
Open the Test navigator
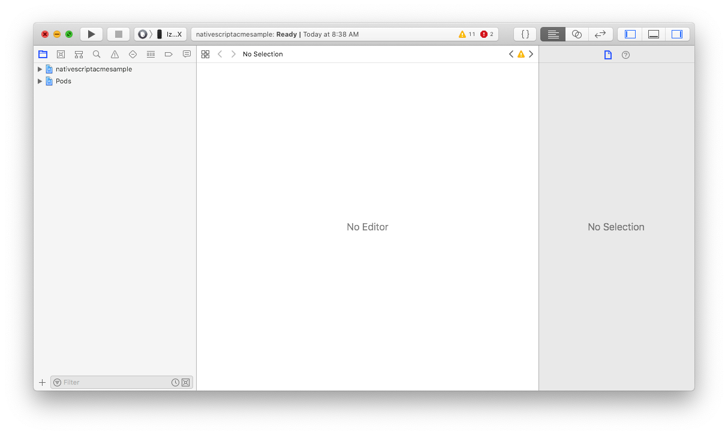pos(133,54)
